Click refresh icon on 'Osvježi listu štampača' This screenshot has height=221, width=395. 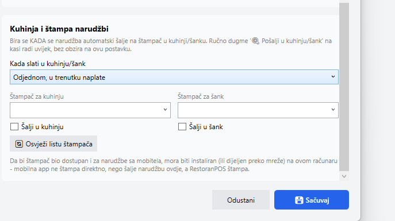19,144
